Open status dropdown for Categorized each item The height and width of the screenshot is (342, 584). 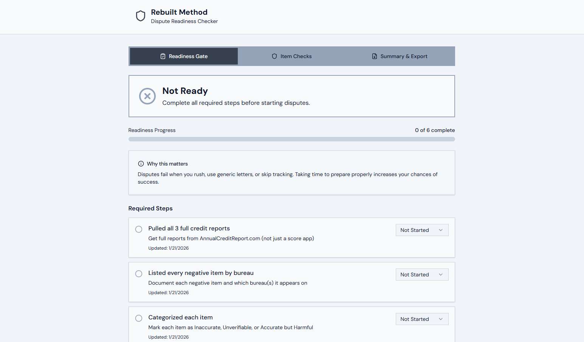[x=422, y=319]
